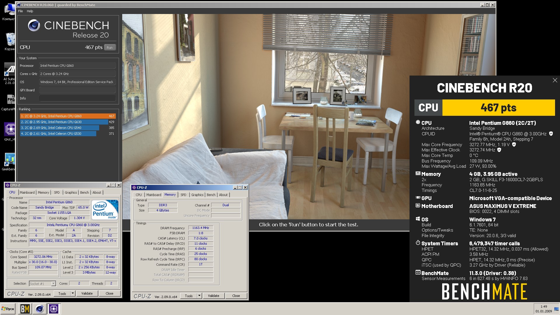Click the Memory icon in BenchMate panel
This screenshot has width=560, height=315.
(x=418, y=174)
